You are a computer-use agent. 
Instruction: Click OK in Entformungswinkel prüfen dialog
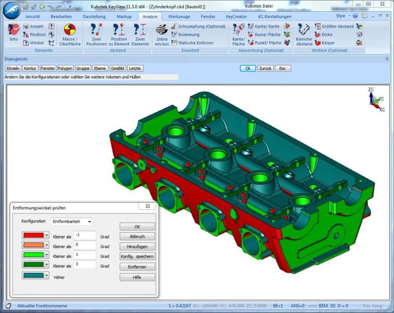137,227
